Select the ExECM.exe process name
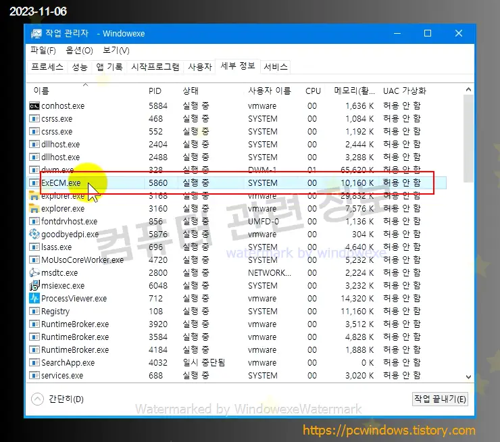Image resolution: width=500 pixels, height=442 pixels. (x=61, y=182)
